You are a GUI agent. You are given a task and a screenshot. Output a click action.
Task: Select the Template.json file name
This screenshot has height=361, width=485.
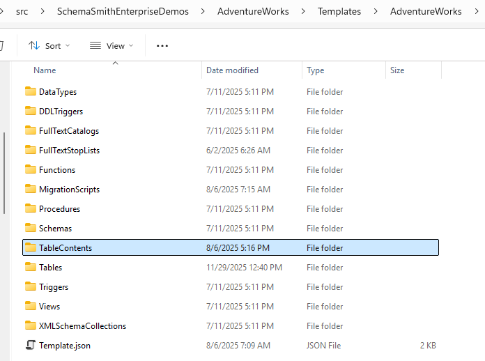(65, 345)
